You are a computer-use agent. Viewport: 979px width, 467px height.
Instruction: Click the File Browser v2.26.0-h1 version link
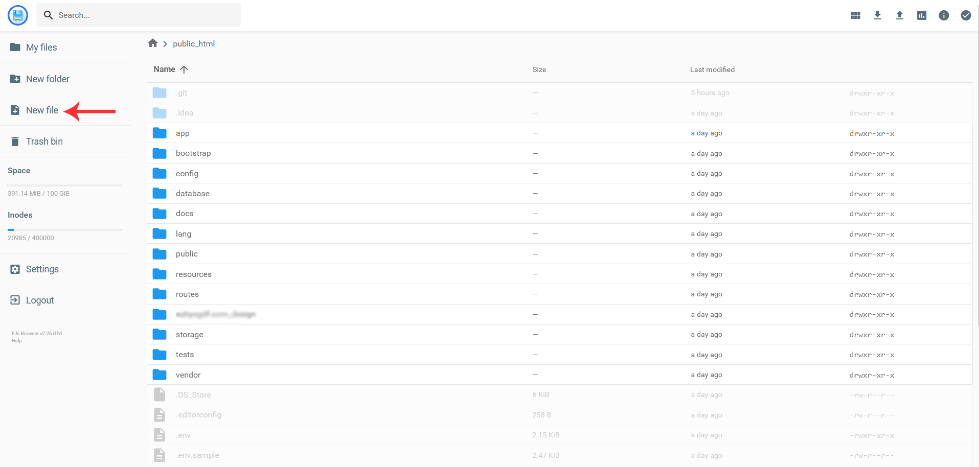coord(37,334)
